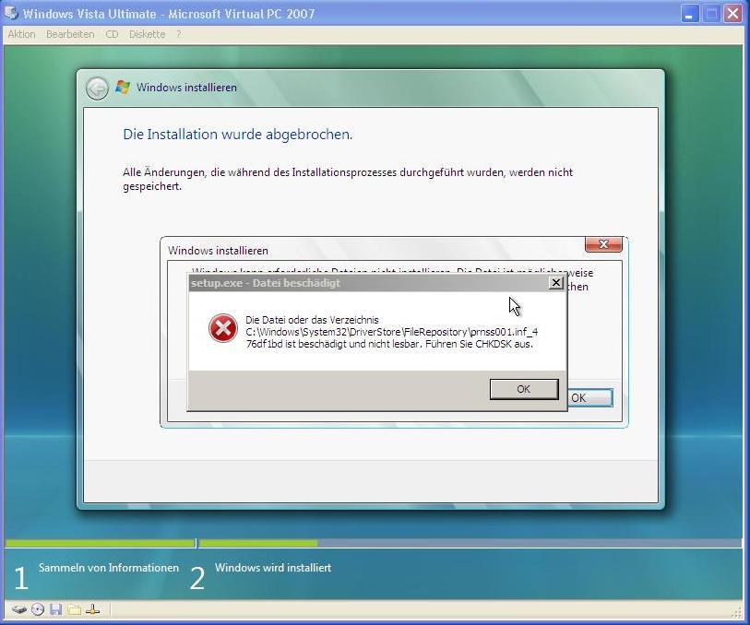Minimize the Virtual PC window

689,14
